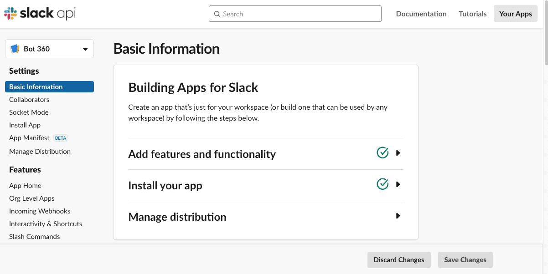
Task: Expand the Install your app section
Action: (x=398, y=184)
